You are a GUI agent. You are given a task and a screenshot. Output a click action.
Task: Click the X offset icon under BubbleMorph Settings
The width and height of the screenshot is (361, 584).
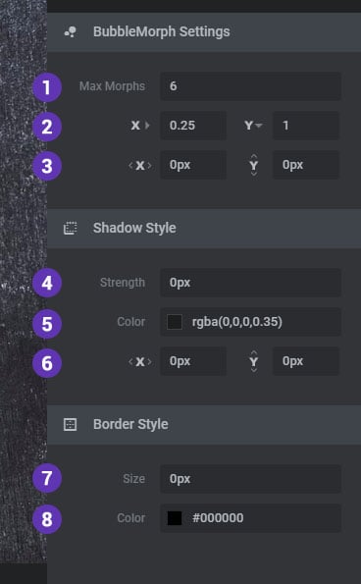click(140, 165)
